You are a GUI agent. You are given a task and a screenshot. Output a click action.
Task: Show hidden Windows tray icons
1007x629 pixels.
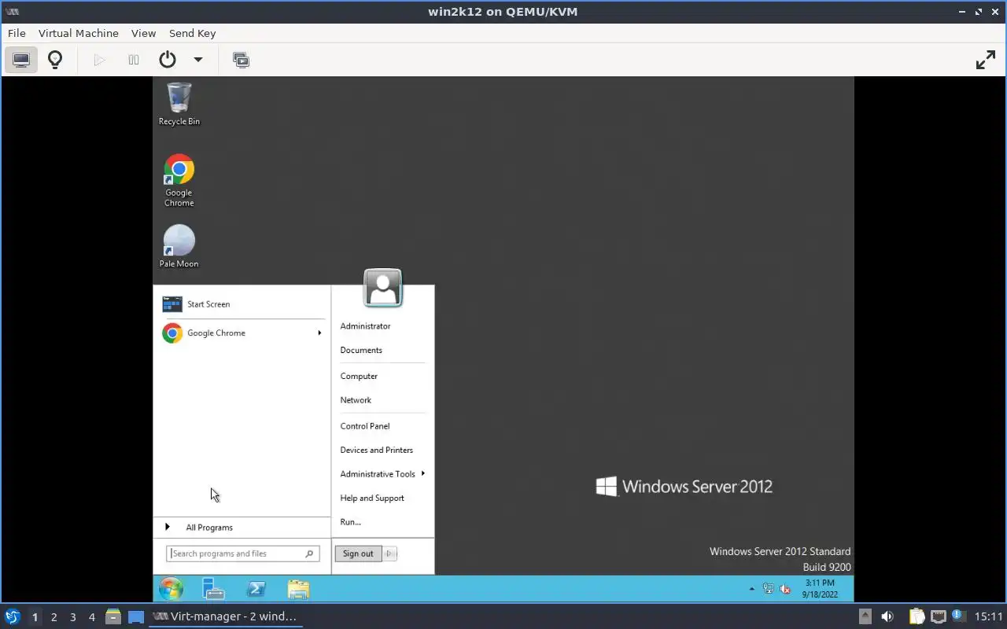(x=751, y=588)
